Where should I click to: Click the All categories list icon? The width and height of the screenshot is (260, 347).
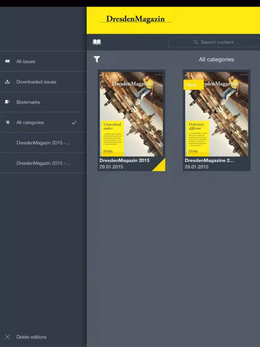coord(8,122)
